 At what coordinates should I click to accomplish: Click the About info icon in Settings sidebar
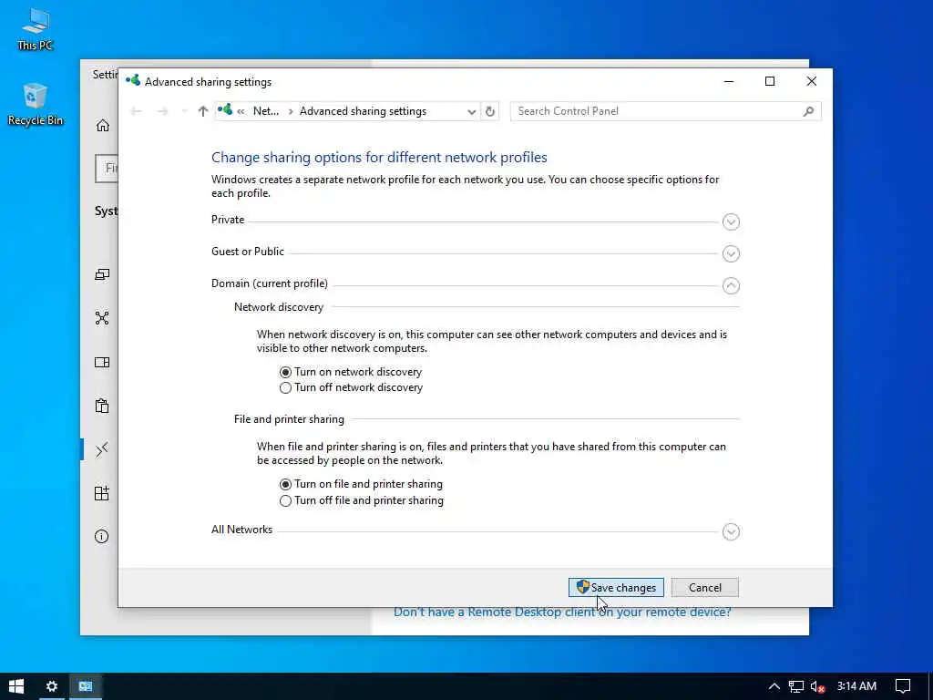click(x=102, y=537)
